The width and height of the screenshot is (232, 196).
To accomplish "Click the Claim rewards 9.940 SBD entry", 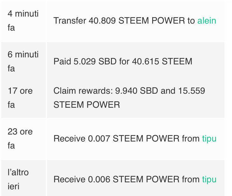I will pyautogui.click(x=129, y=98).
